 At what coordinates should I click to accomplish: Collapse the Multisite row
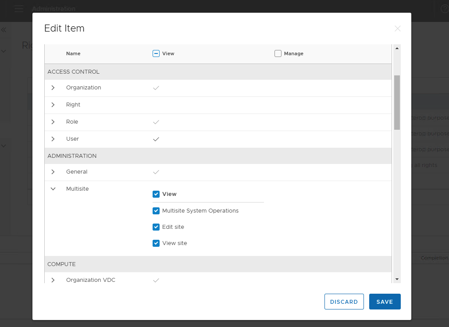53,189
